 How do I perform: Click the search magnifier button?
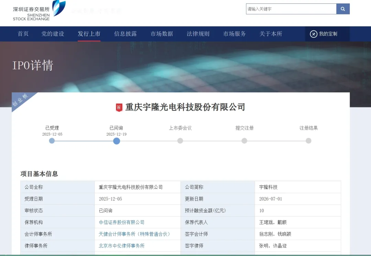[x=343, y=9]
